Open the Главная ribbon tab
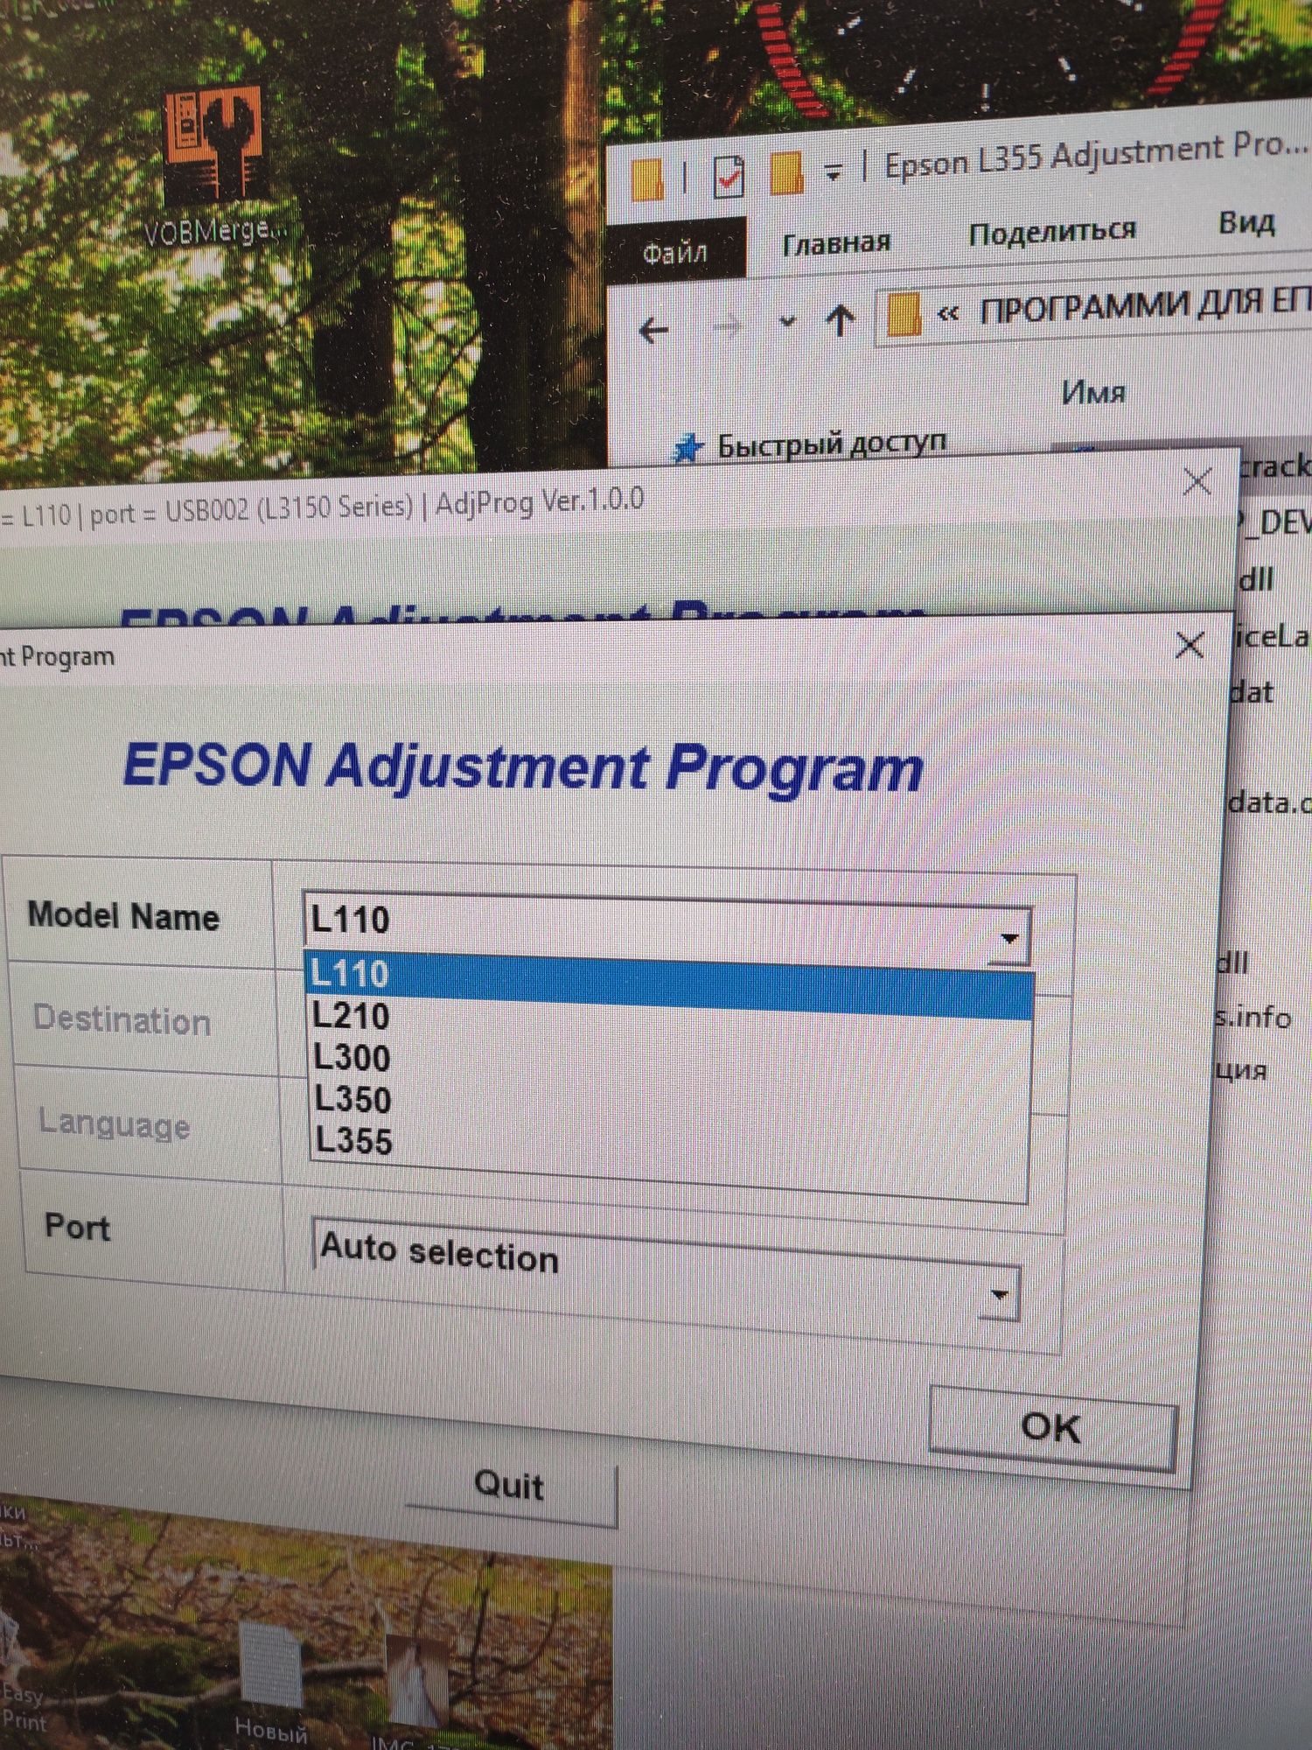Viewport: 1312px width, 1750px height. coord(836,242)
